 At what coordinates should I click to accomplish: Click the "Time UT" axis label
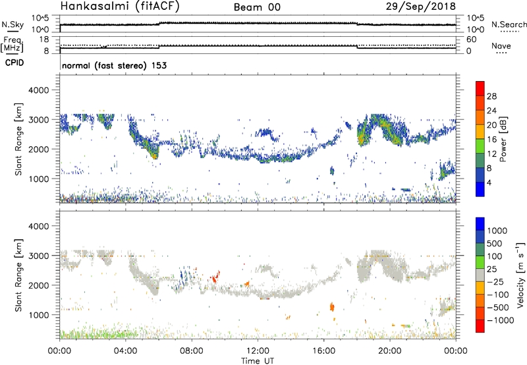(x=258, y=361)
